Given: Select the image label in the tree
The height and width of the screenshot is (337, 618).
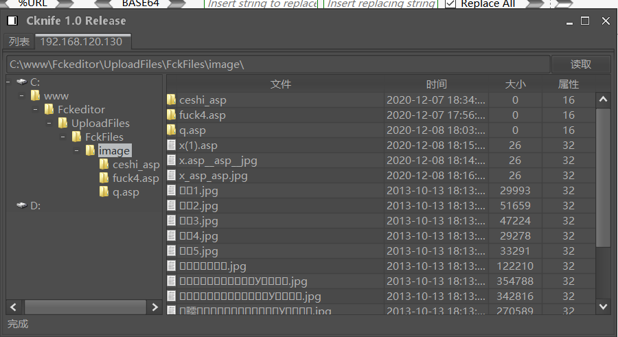Looking at the screenshot, I should [114, 151].
